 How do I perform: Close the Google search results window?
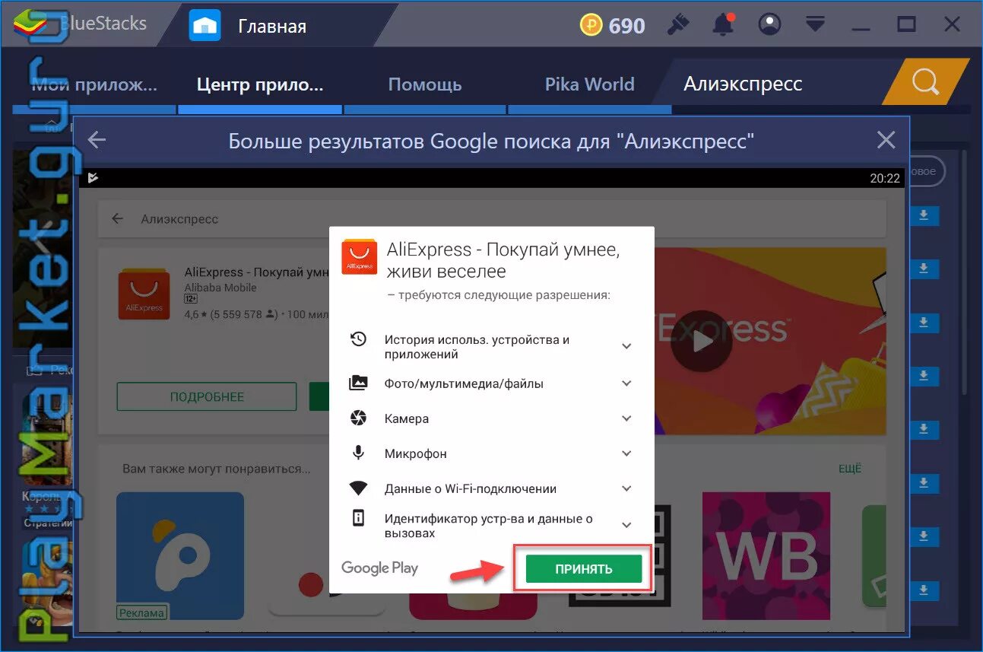[886, 140]
